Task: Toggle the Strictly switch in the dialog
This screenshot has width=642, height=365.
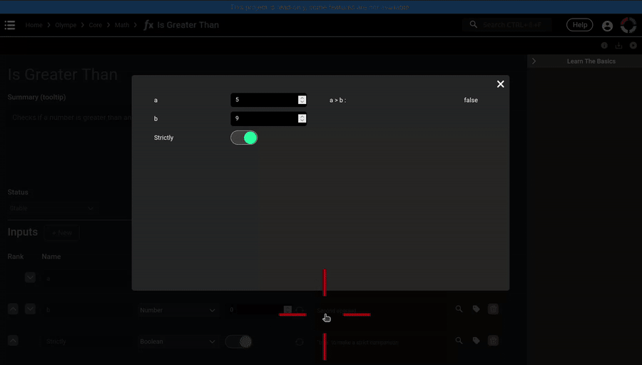Action: (x=244, y=138)
